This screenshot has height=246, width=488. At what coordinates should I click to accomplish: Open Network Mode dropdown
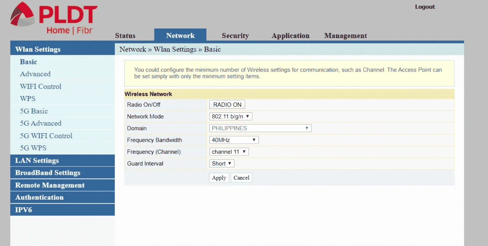[x=231, y=116]
